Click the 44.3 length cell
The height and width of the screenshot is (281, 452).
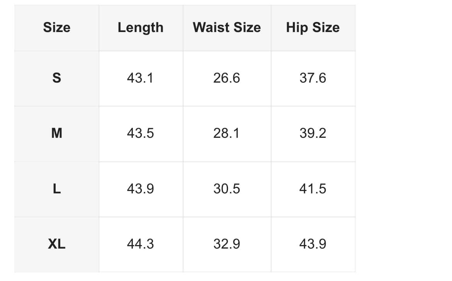coord(140,244)
